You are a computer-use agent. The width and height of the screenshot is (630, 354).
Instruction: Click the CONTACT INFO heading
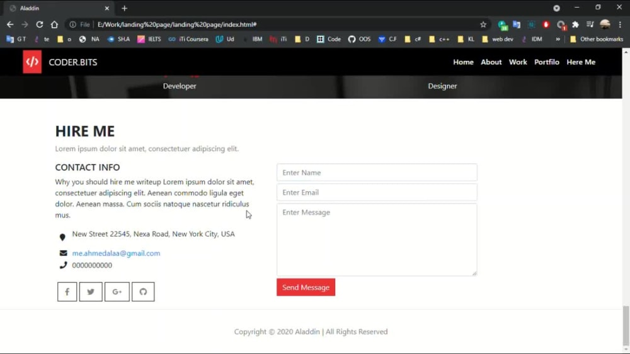88,167
